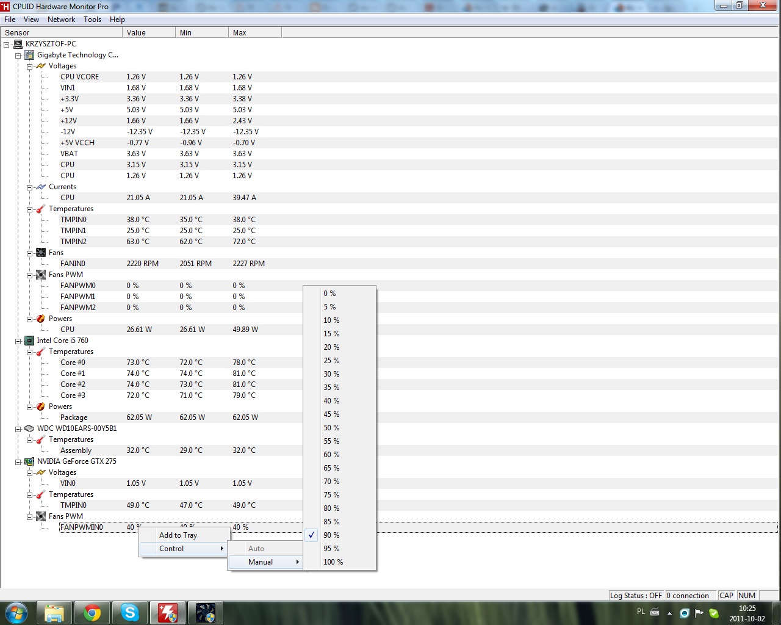Collapse the Gigabyte Voltages group
Image resolution: width=781 pixels, height=625 pixels.
29,67
